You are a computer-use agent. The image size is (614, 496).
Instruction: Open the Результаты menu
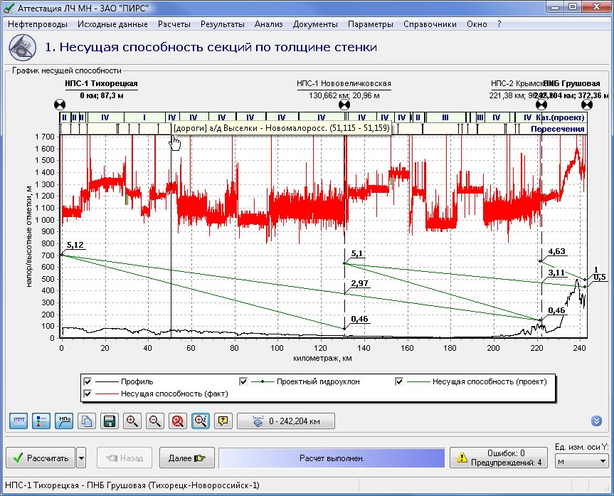coord(223,24)
